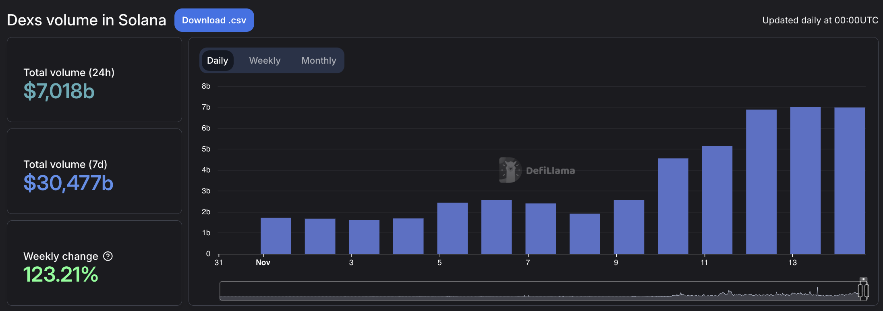Click the overview timeline minimap area
This screenshot has height=311, width=883.
pos(539,290)
